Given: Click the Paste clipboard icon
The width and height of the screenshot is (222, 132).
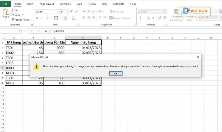Looking at the screenshot, I should pos(6,13).
